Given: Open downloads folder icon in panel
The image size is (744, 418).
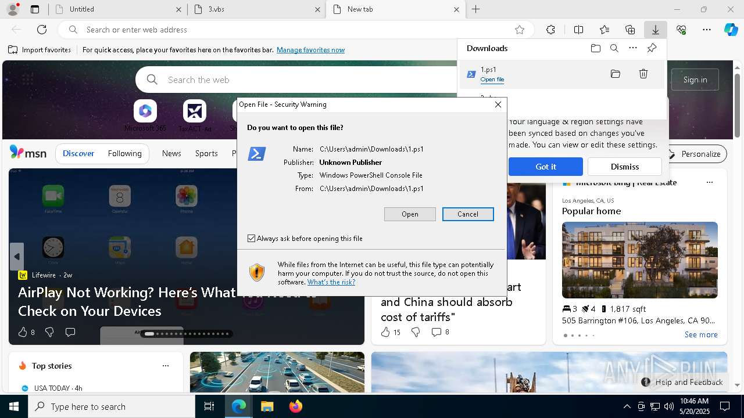Looking at the screenshot, I should point(595,48).
